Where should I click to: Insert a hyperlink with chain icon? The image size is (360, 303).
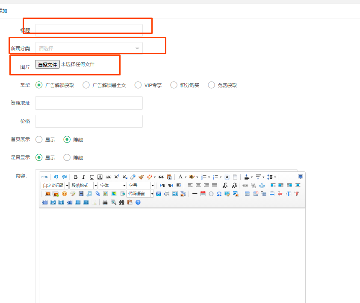coord(245,186)
